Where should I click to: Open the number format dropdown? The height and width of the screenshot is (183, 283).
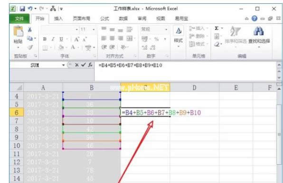(166, 29)
